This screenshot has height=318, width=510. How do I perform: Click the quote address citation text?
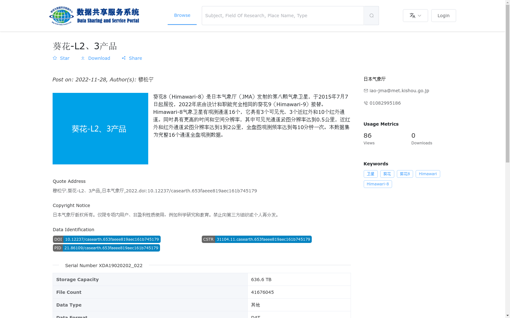[155, 191]
